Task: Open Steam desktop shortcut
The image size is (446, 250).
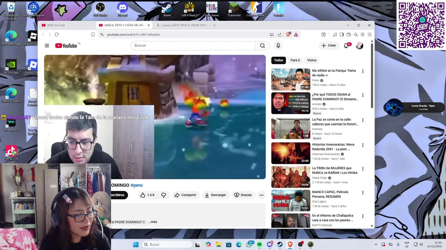Action: tap(167, 9)
